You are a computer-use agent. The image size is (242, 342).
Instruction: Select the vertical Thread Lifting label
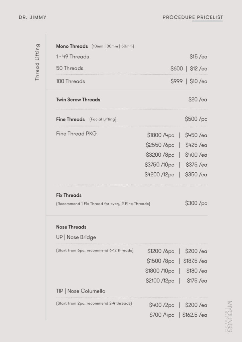tap(37, 62)
